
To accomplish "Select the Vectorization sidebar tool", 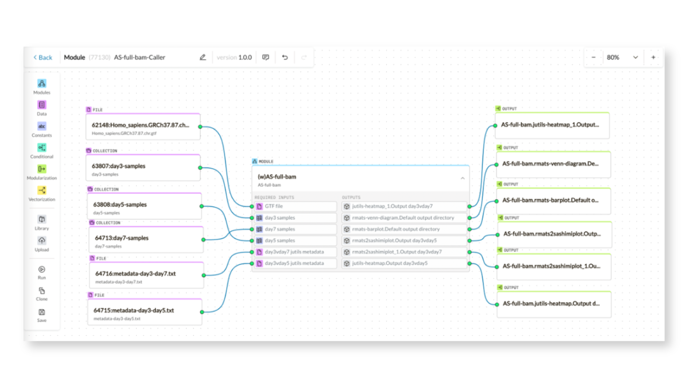I will tap(42, 193).
